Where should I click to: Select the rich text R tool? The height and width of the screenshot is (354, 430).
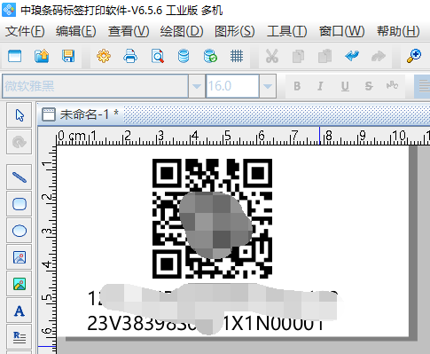tap(20, 337)
